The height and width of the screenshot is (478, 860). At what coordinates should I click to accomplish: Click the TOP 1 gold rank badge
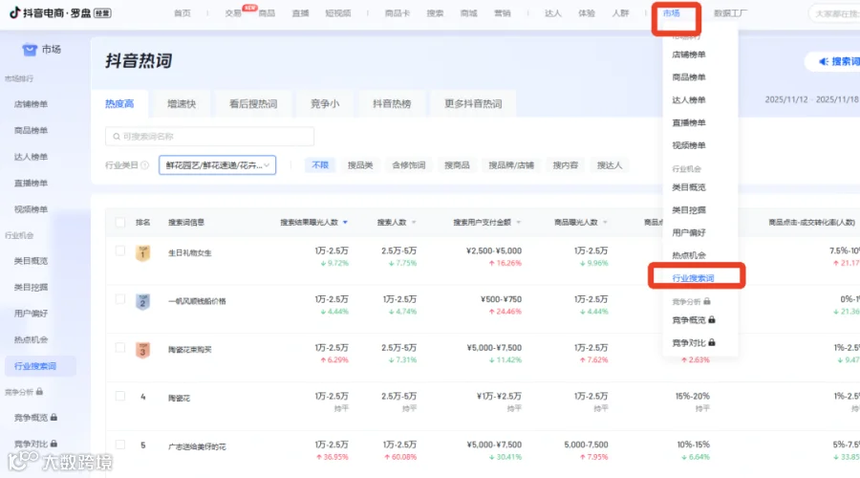142,253
